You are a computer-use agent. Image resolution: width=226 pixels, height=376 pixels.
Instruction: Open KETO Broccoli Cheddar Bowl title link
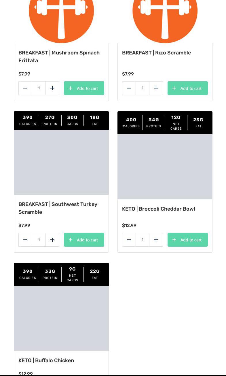(x=159, y=209)
